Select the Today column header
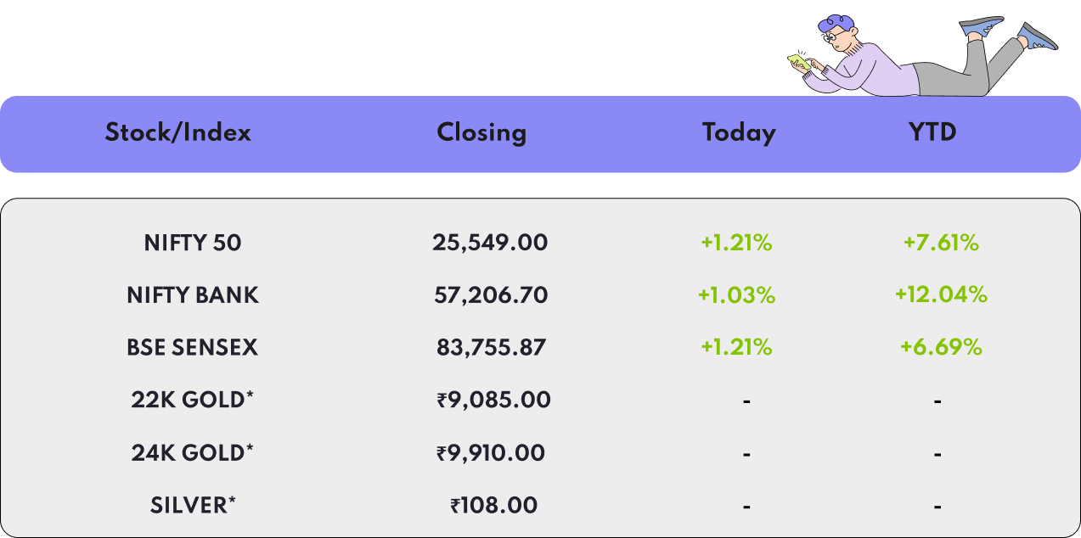This screenshot has height=538, width=1081. pos(739,132)
